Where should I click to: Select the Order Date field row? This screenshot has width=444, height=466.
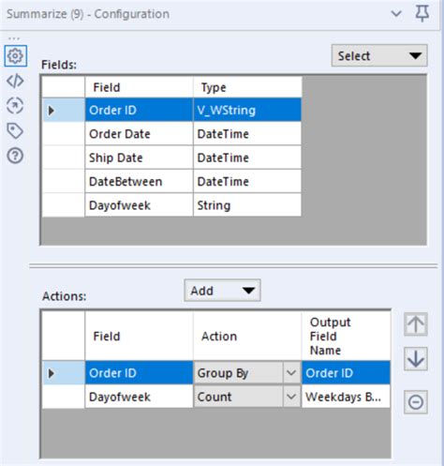coord(172,134)
